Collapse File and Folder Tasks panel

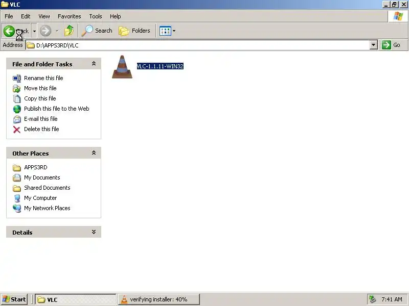click(x=94, y=64)
